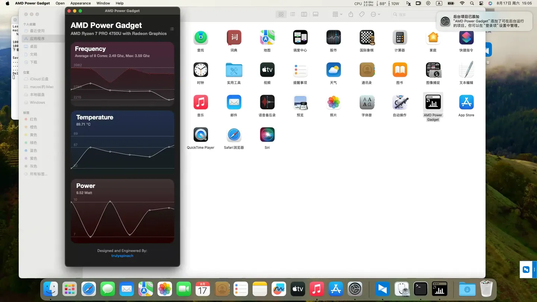This screenshot has height=302, width=537.
Task: Open the Preview app labeled 预览
Action: 300,102
